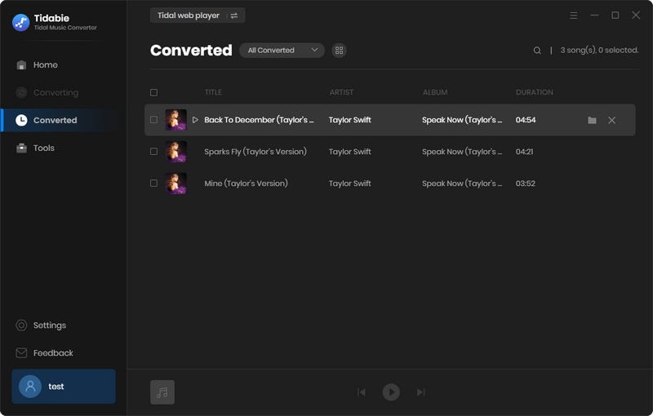
Task: Select Sparks Fly (Taylor's Version) title
Action: point(255,152)
